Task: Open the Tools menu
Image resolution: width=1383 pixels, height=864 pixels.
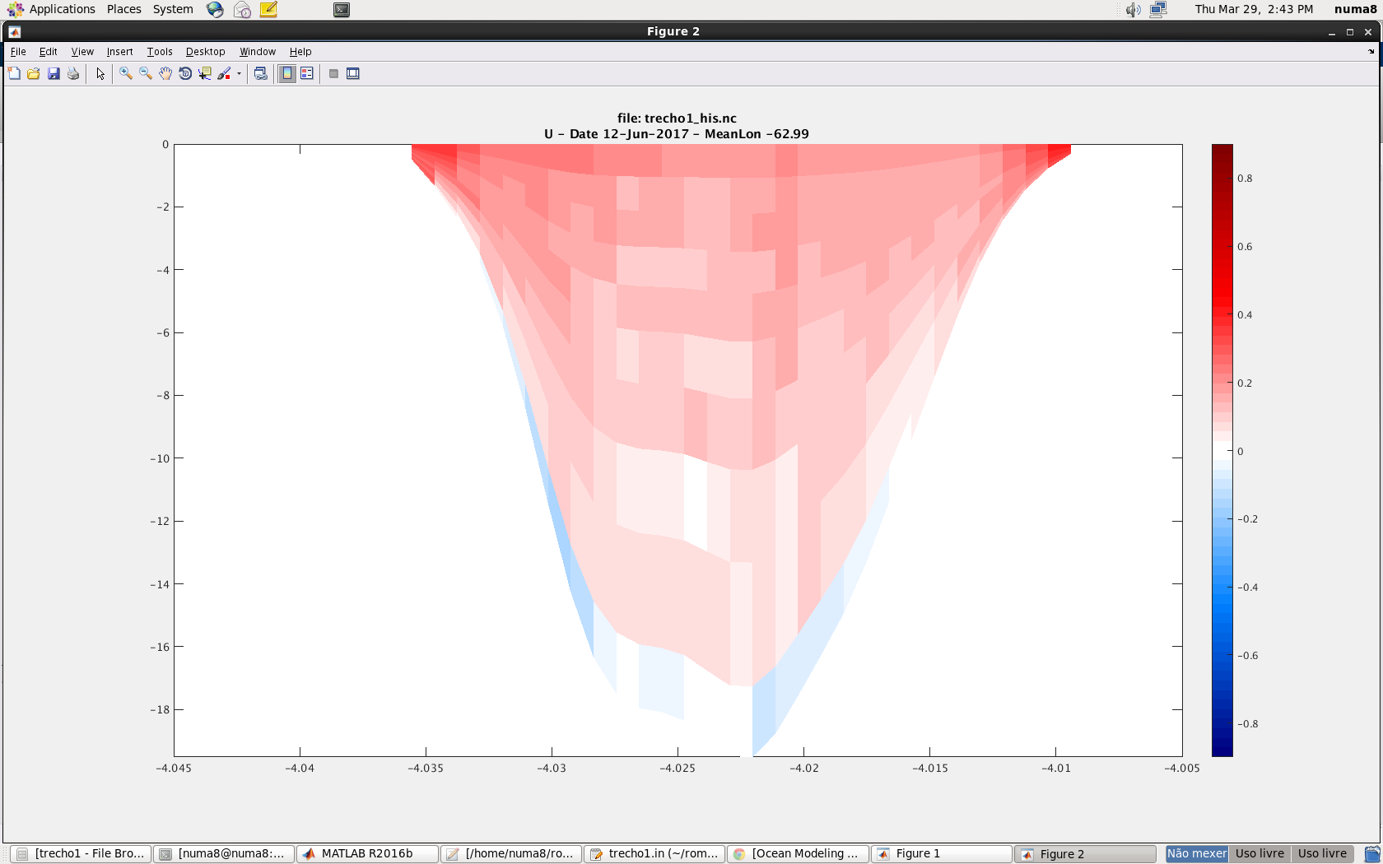Action: coord(160,52)
